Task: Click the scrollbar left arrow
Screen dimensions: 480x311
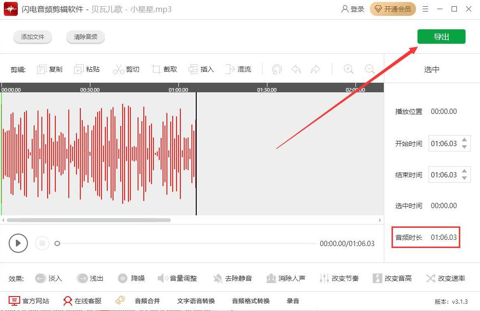Action: pyautogui.click(x=3, y=220)
